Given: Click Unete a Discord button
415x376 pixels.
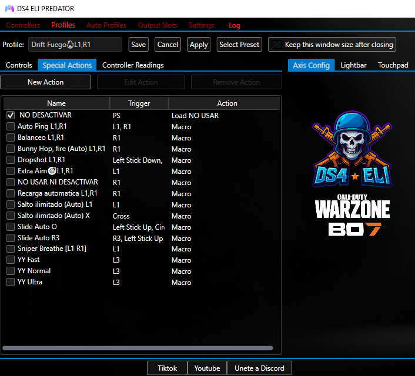Looking at the screenshot, I should pyautogui.click(x=259, y=368).
